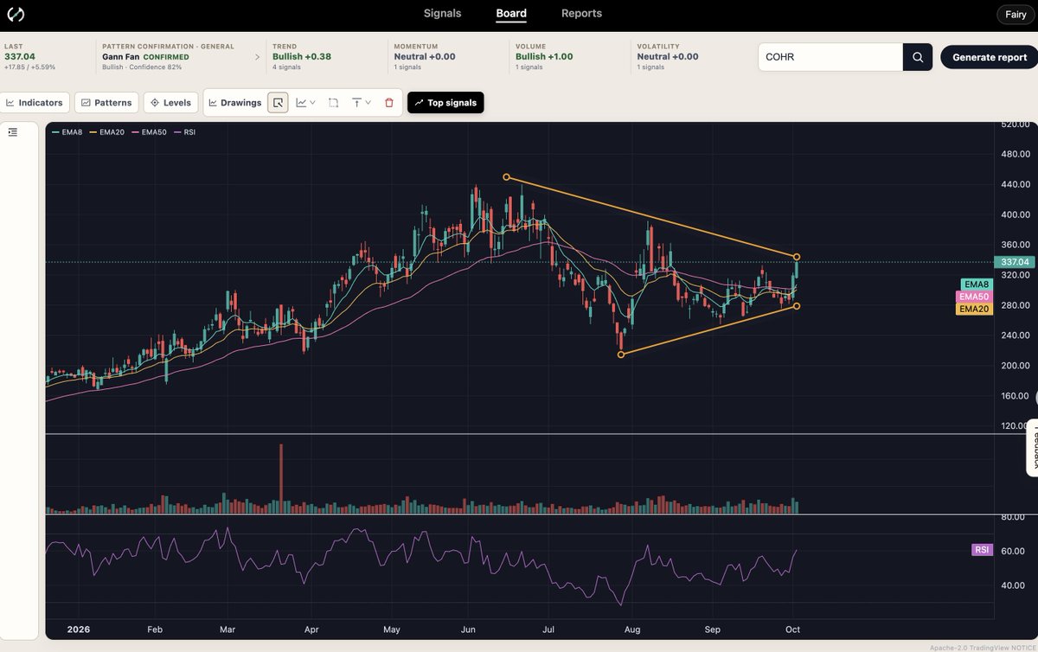Click the Volatility Neutral +0.00 card
Image resolution: width=1038 pixels, height=652 pixels.
click(x=668, y=56)
